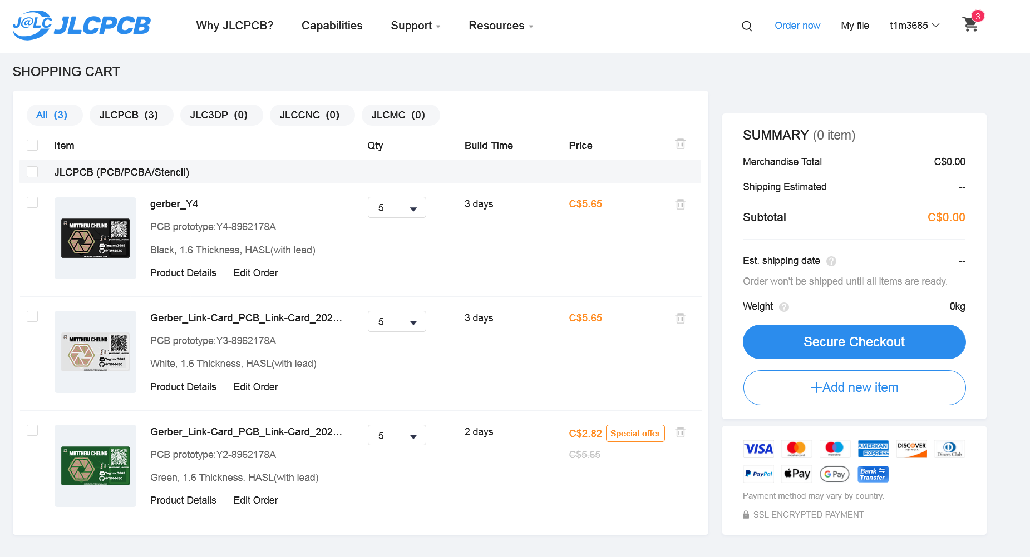This screenshot has width=1030, height=557.
Task: Edit Order for gerber_Y4
Action: (x=255, y=273)
